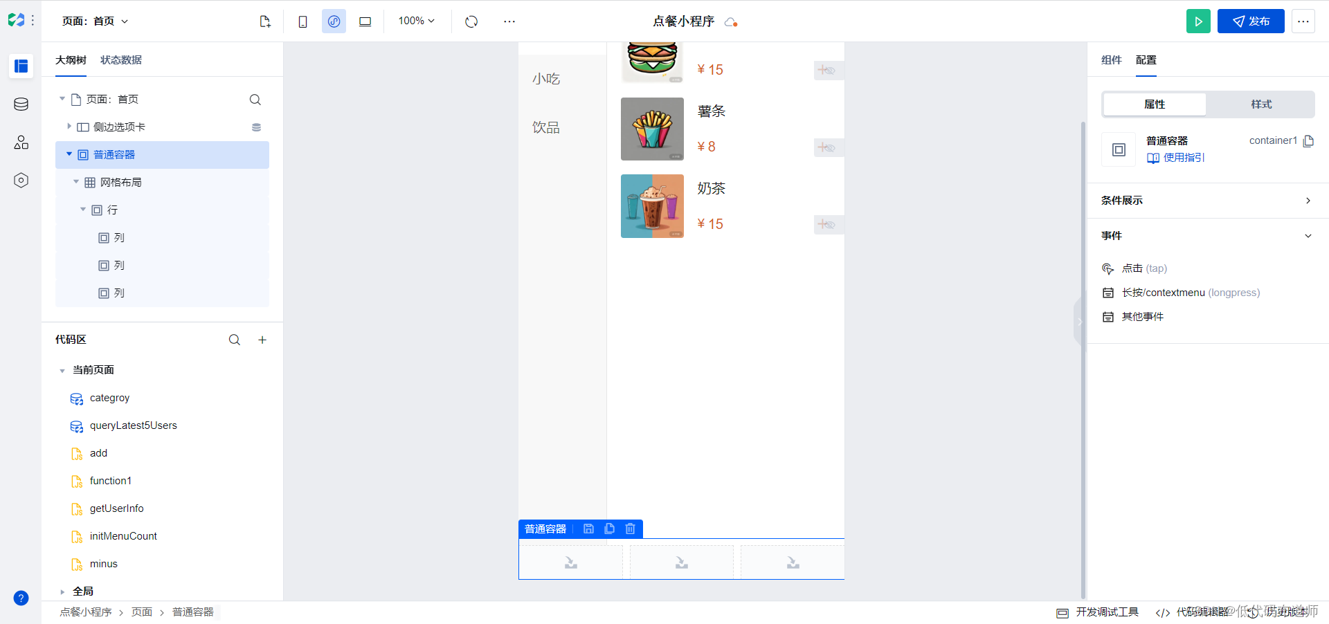Collapse the 普通容器 tree node
This screenshot has height=624, width=1329.
pos(69,154)
